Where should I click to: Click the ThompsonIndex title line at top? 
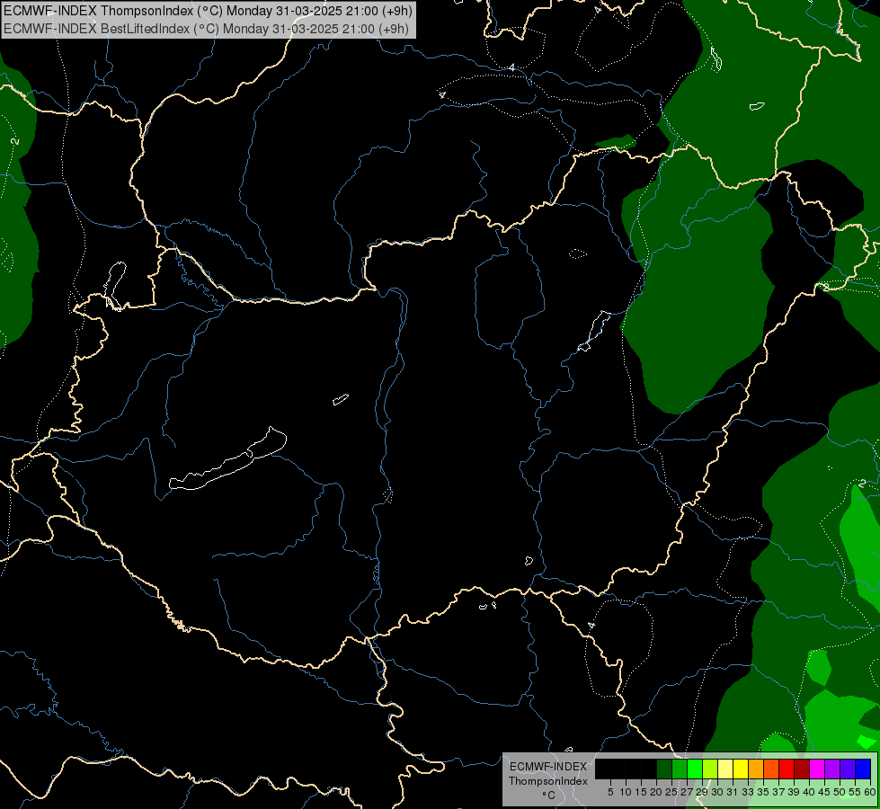pos(209,11)
